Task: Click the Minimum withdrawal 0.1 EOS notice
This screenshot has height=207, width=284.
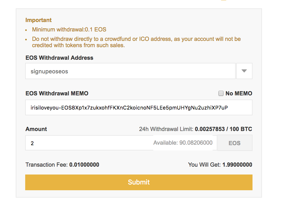Action: (x=69, y=29)
